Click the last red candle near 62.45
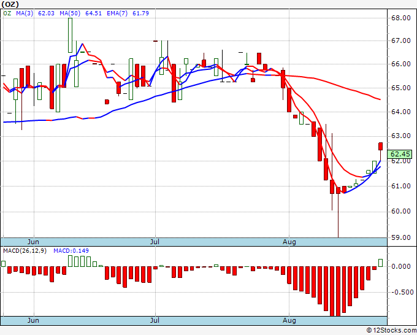Screen dimensions: 417x335 pos(381,147)
